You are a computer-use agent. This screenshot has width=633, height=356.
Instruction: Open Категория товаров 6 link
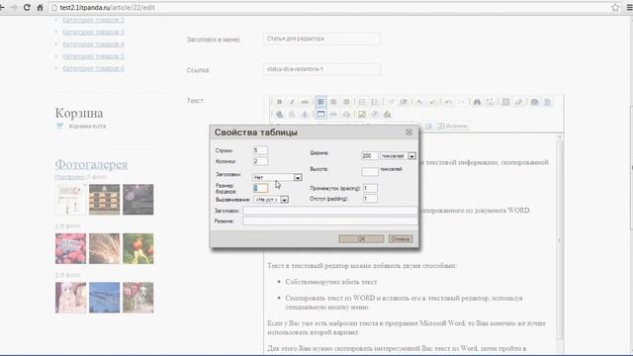tap(93, 68)
